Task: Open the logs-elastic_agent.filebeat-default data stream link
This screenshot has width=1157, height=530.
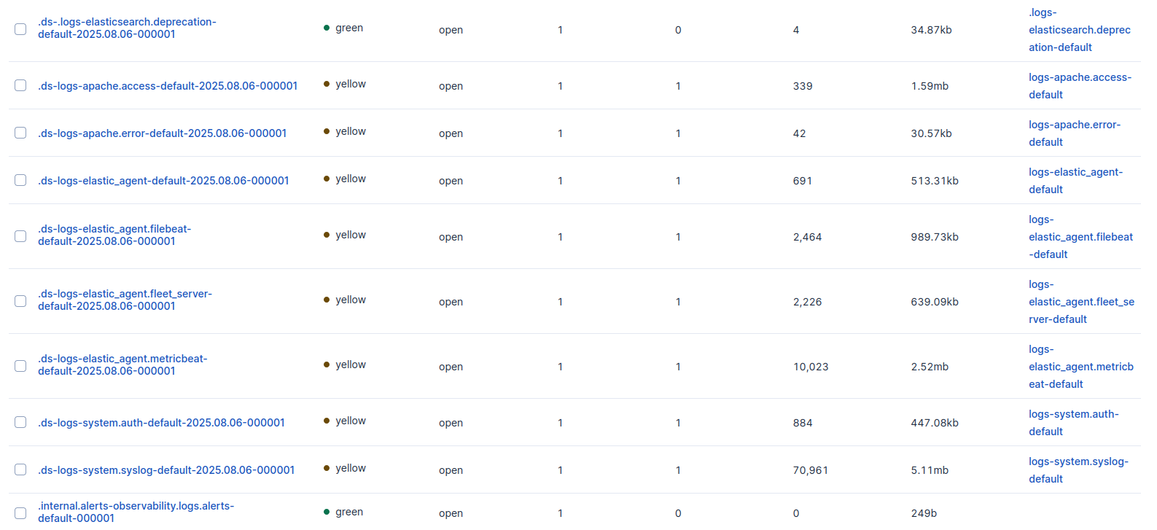Action: [1080, 237]
